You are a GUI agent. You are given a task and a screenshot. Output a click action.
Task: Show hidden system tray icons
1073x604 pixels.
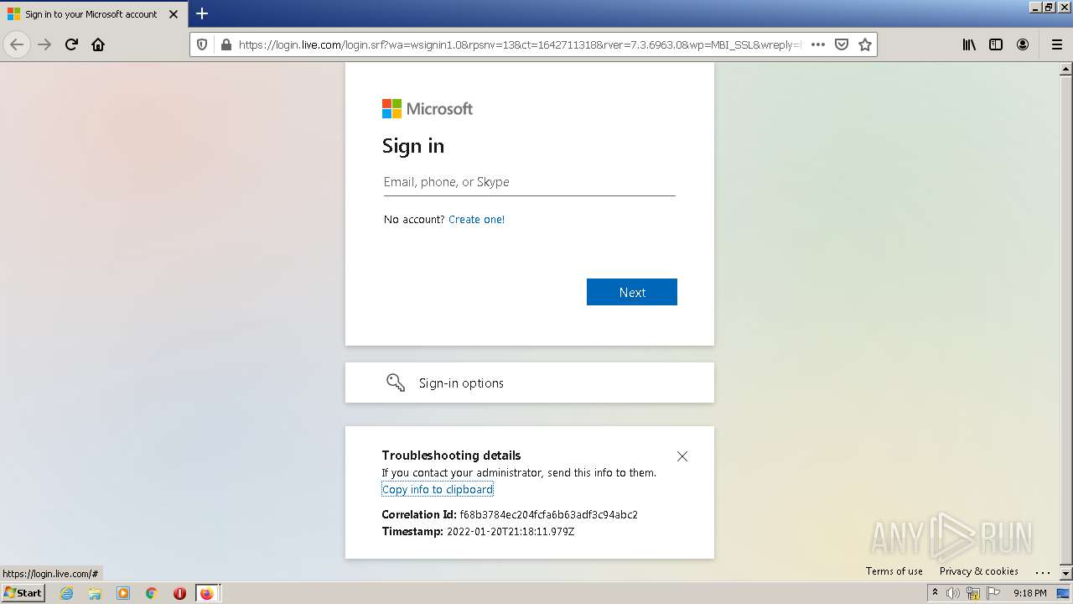(935, 593)
